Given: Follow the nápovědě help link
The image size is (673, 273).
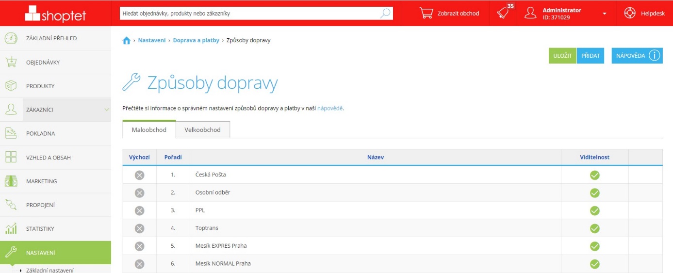Looking at the screenshot, I should 330,108.
